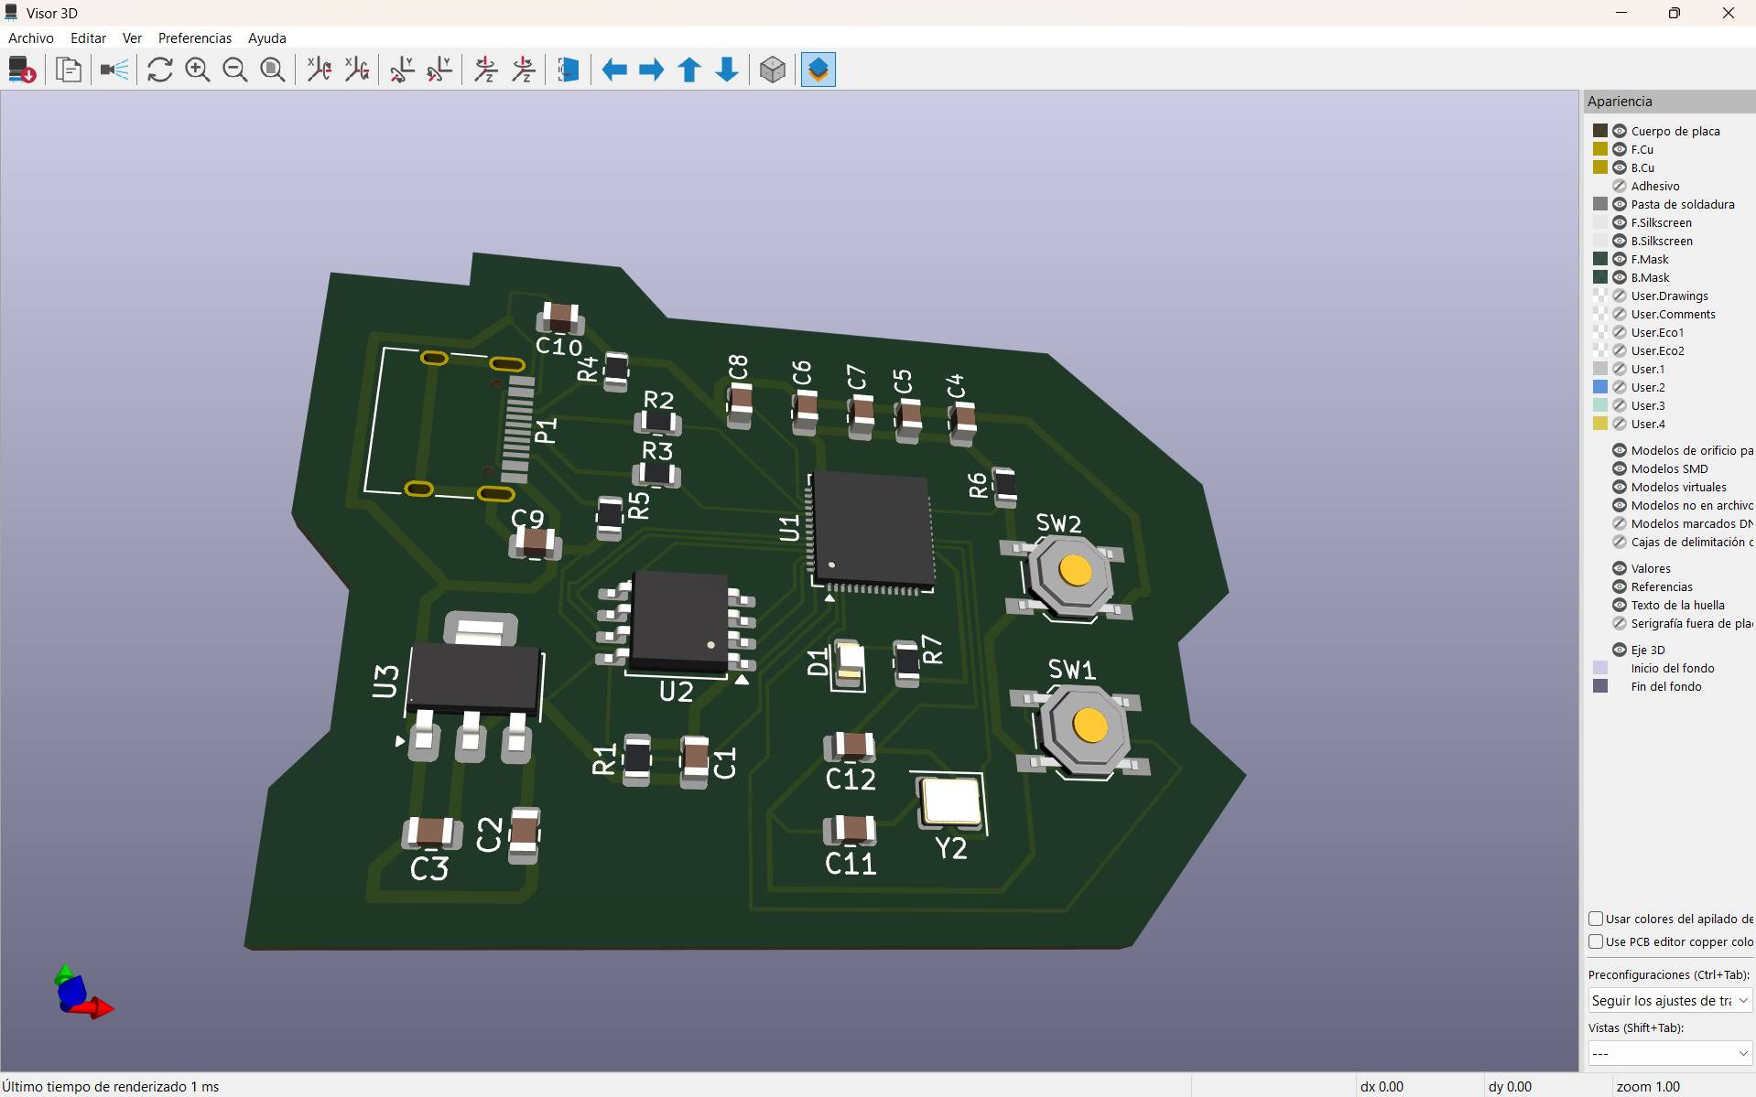
Task: Flip the board view
Action: click(568, 69)
